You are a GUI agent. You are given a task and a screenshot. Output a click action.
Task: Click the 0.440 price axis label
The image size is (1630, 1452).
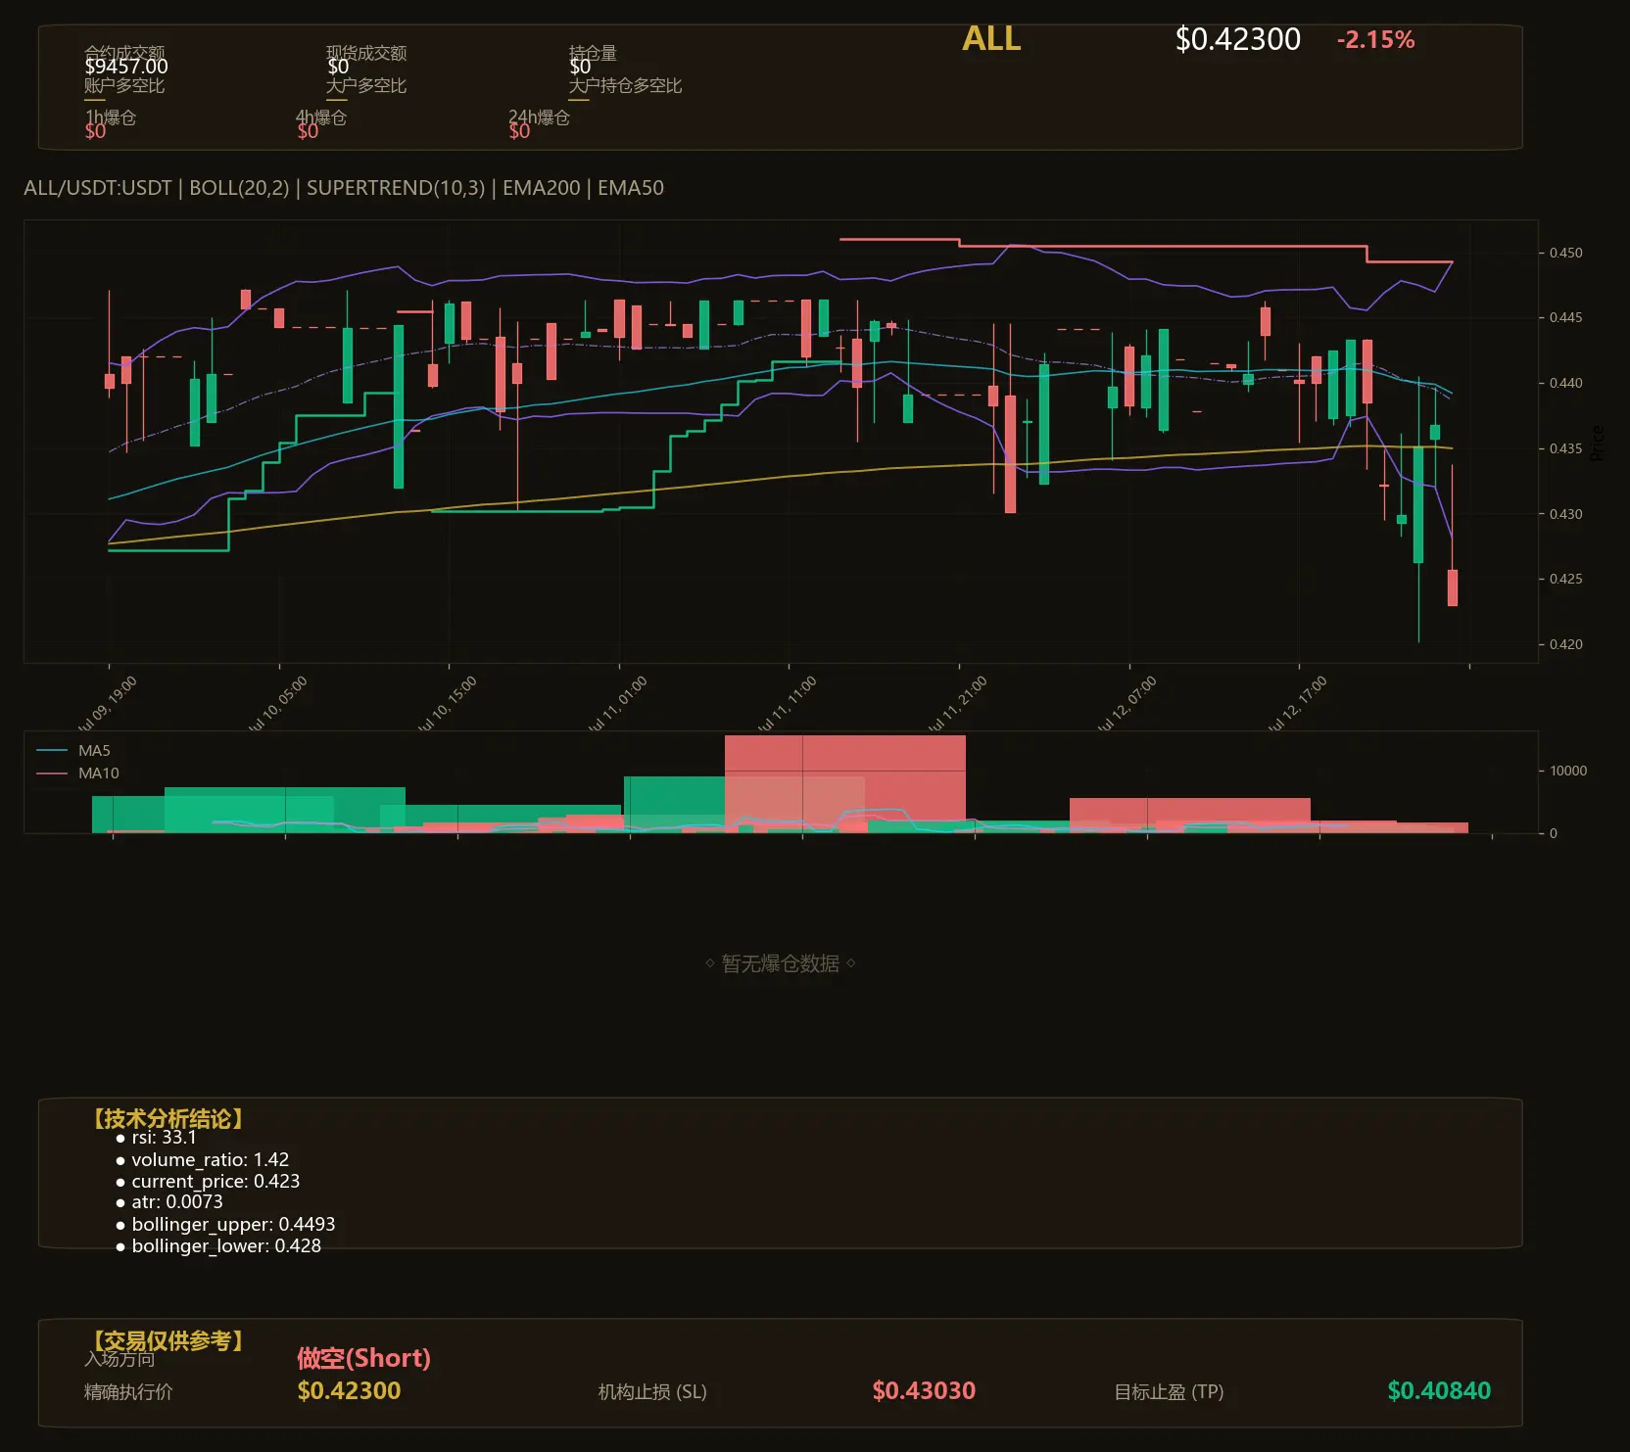(x=1565, y=383)
